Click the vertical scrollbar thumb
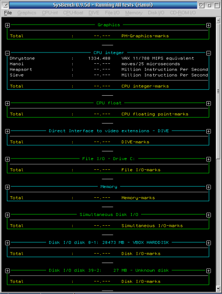Viewport: 222px width, 294px height. click(x=218, y=91)
